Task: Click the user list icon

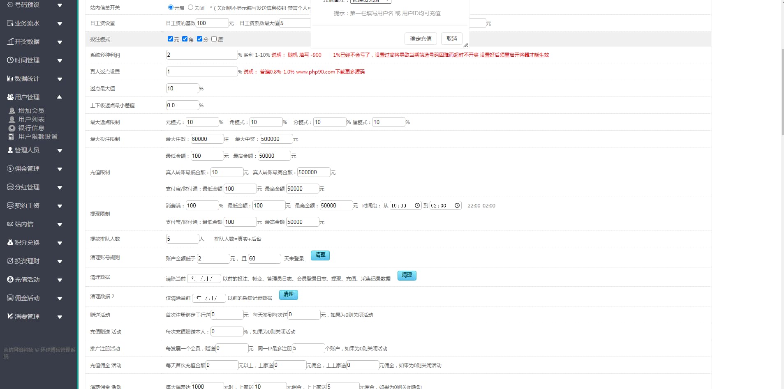Action: pos(12,120)
